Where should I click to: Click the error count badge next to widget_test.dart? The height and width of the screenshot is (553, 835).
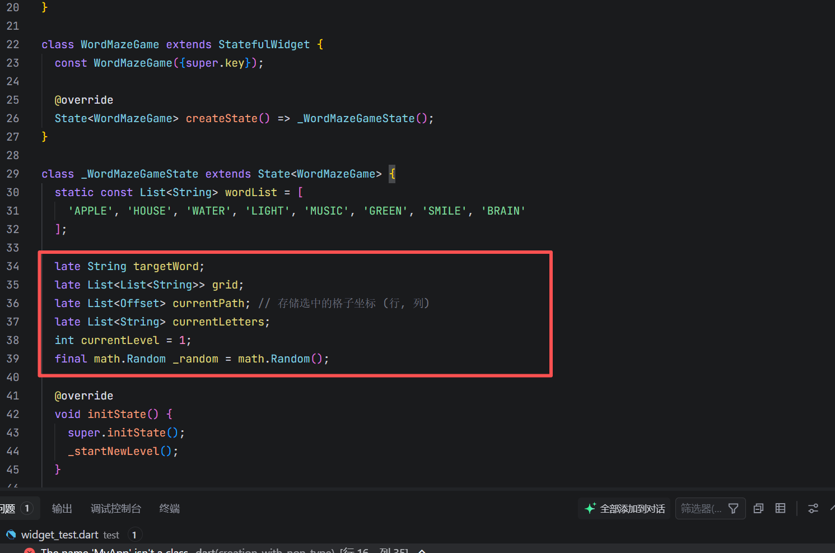[x=134, y=535]
